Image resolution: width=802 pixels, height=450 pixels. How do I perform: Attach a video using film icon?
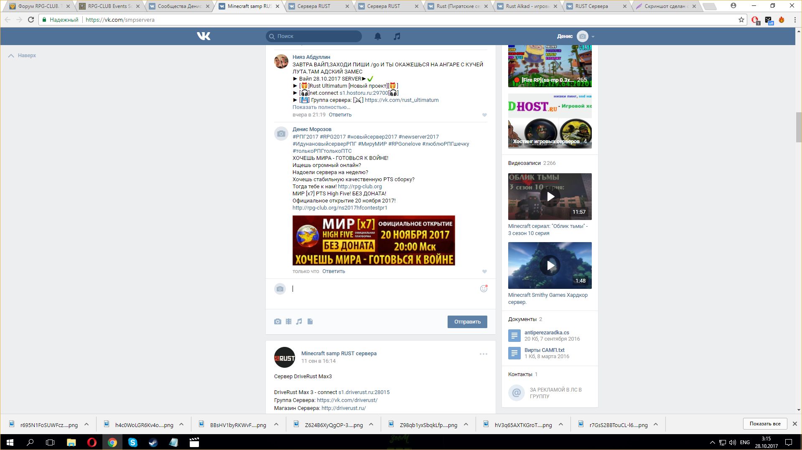tap(288, 321)
